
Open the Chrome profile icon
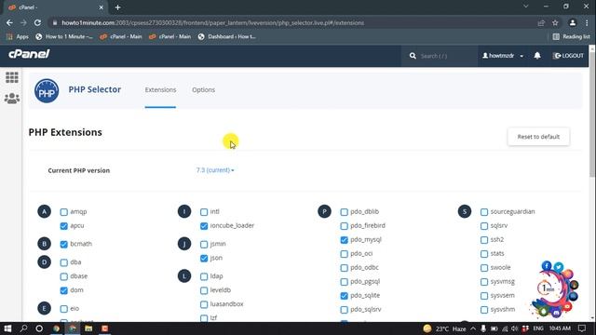pos(573,22)
